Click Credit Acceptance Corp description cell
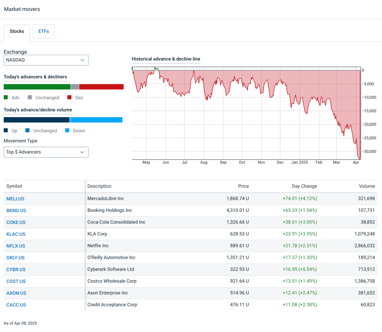 [112, 305]
